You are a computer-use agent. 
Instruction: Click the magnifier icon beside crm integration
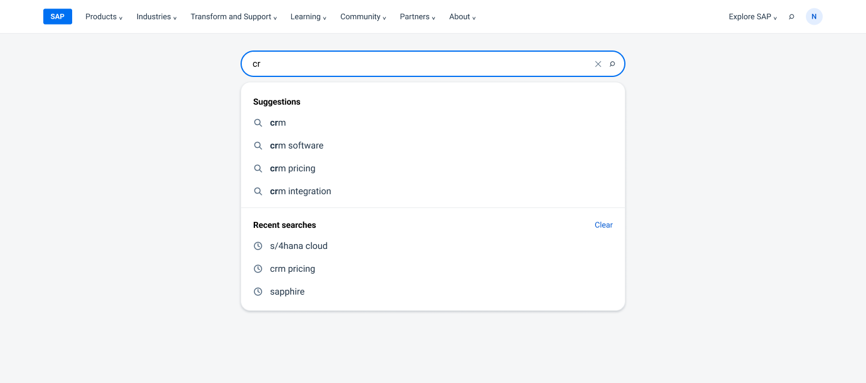[258, 191]
